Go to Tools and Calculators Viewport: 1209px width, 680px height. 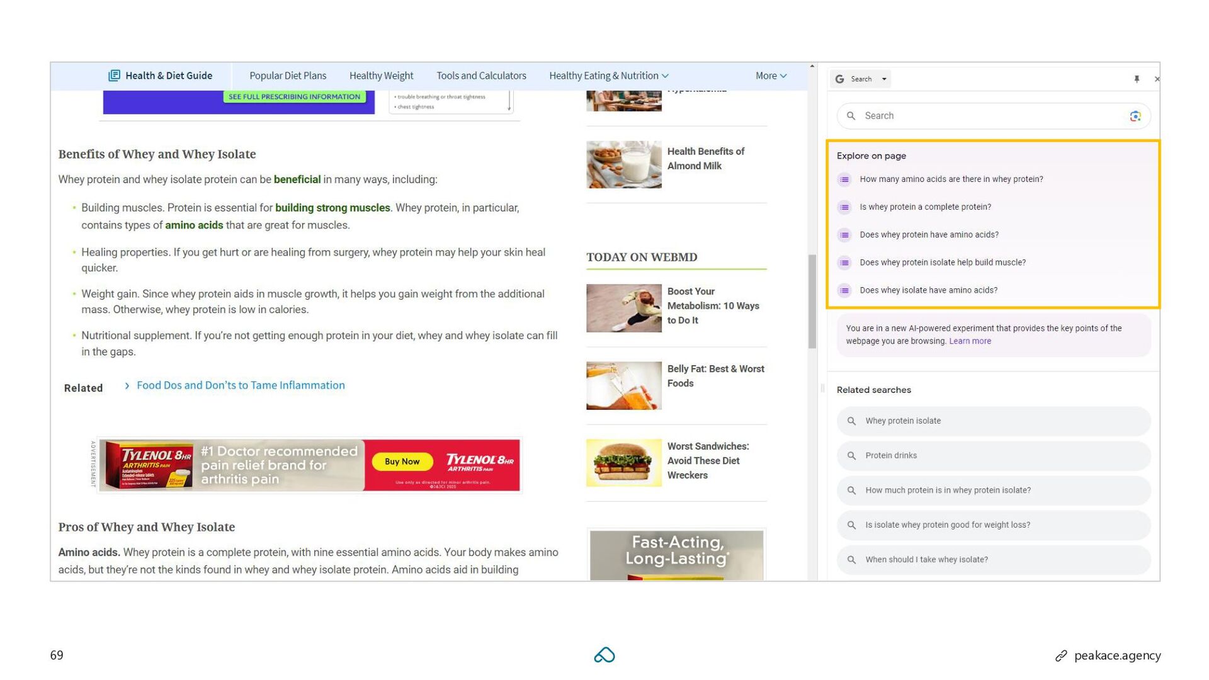coord(481,76)
